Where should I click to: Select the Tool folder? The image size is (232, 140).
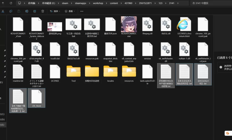coord(74,74)
